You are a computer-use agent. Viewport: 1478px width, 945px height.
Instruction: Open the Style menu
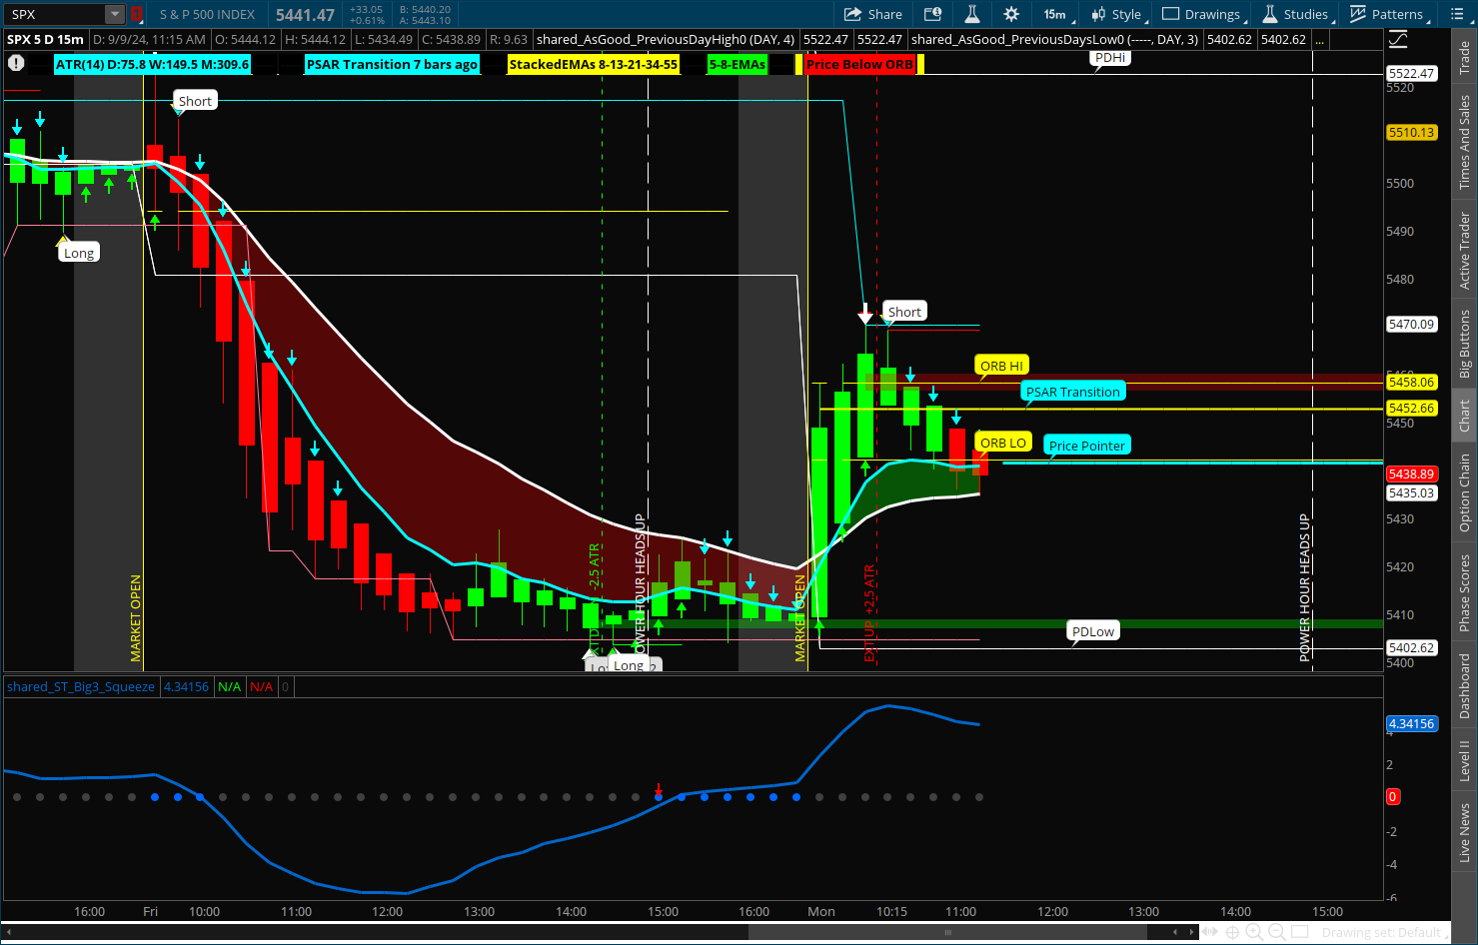point(1117,14)
